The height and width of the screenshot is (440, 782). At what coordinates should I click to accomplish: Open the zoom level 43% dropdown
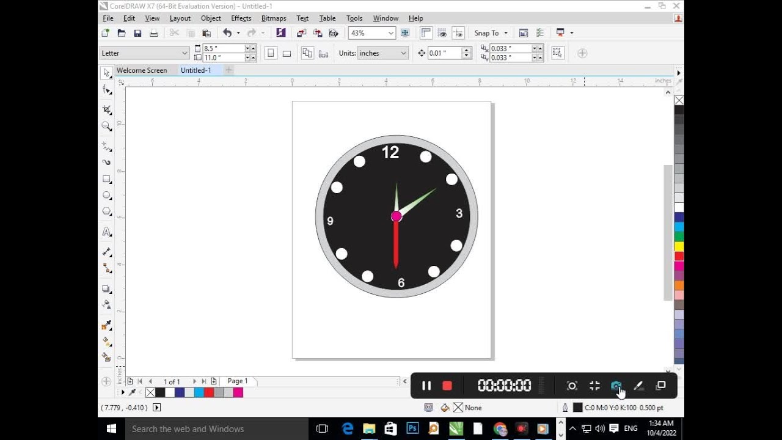coord(390,33)
